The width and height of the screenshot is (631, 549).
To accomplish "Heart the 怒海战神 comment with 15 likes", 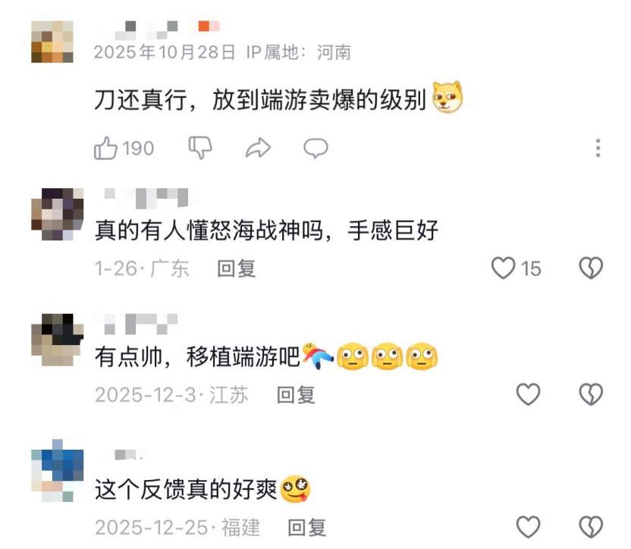I will click(x=503, y=268).
